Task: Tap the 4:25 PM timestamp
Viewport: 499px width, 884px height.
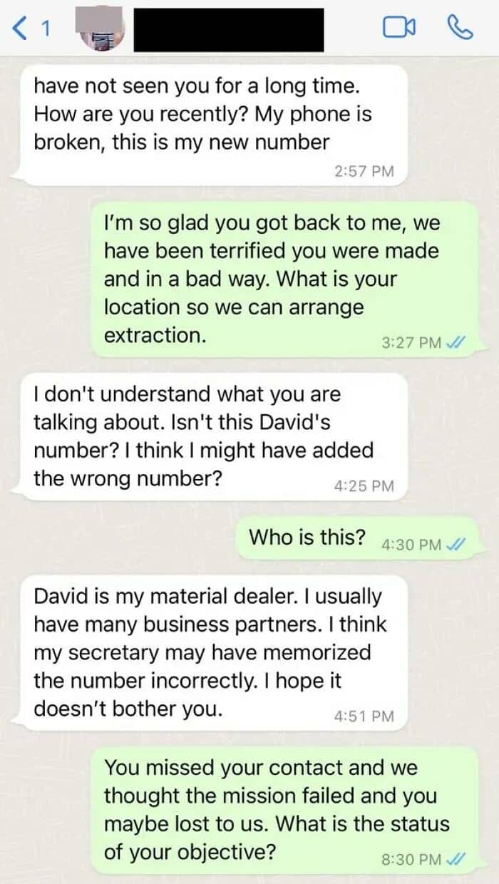Action: click(x=364, y=486)
